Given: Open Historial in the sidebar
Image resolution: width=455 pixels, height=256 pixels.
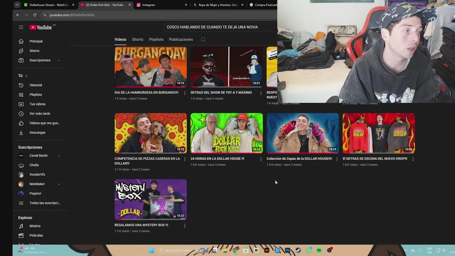Looking at the screenshot, I should pyautogui.click(x=36, y=85).
